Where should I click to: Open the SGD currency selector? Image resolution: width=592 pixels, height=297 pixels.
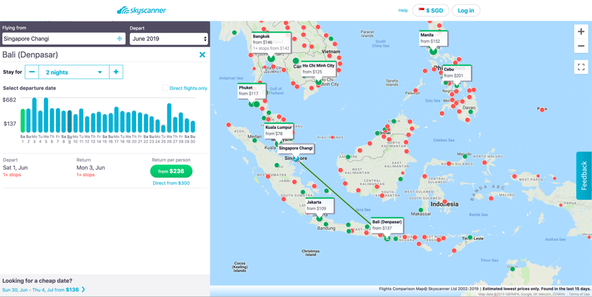[431, 11]
